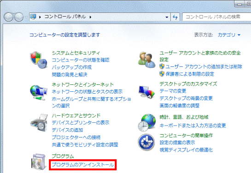
Task: Open 共通で使うモビリティ設定の調整 link
Action: click(85, 144)
